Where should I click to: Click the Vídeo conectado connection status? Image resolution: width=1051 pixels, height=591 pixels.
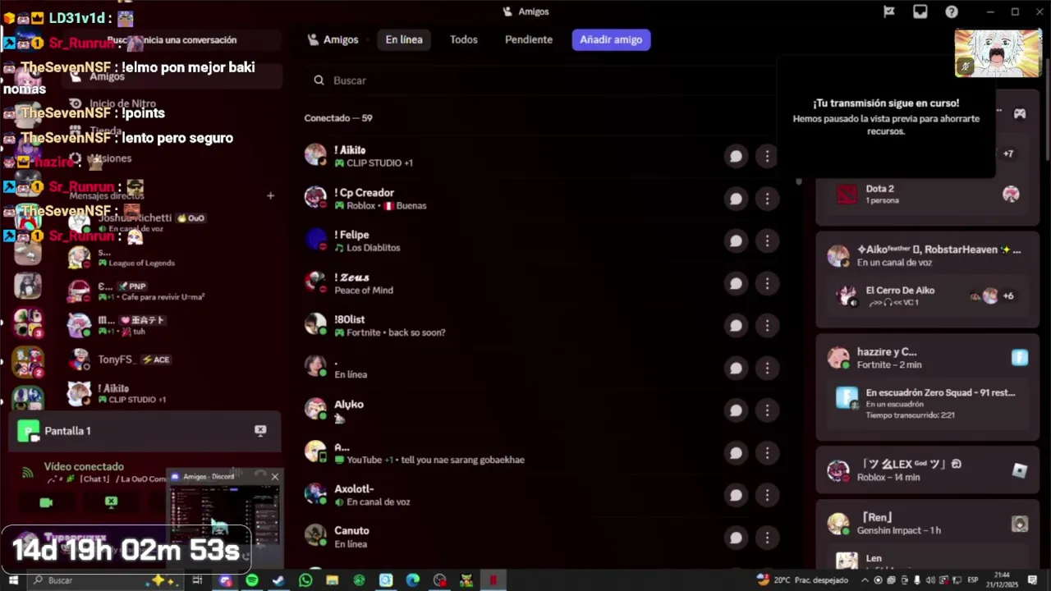(84, 466)
